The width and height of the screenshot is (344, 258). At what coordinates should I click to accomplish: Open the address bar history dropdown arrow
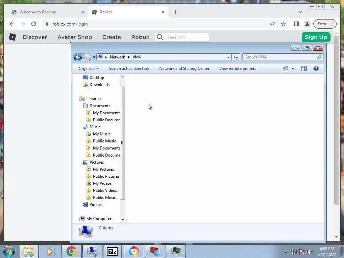pyautogui.click(x=228, y=57)
